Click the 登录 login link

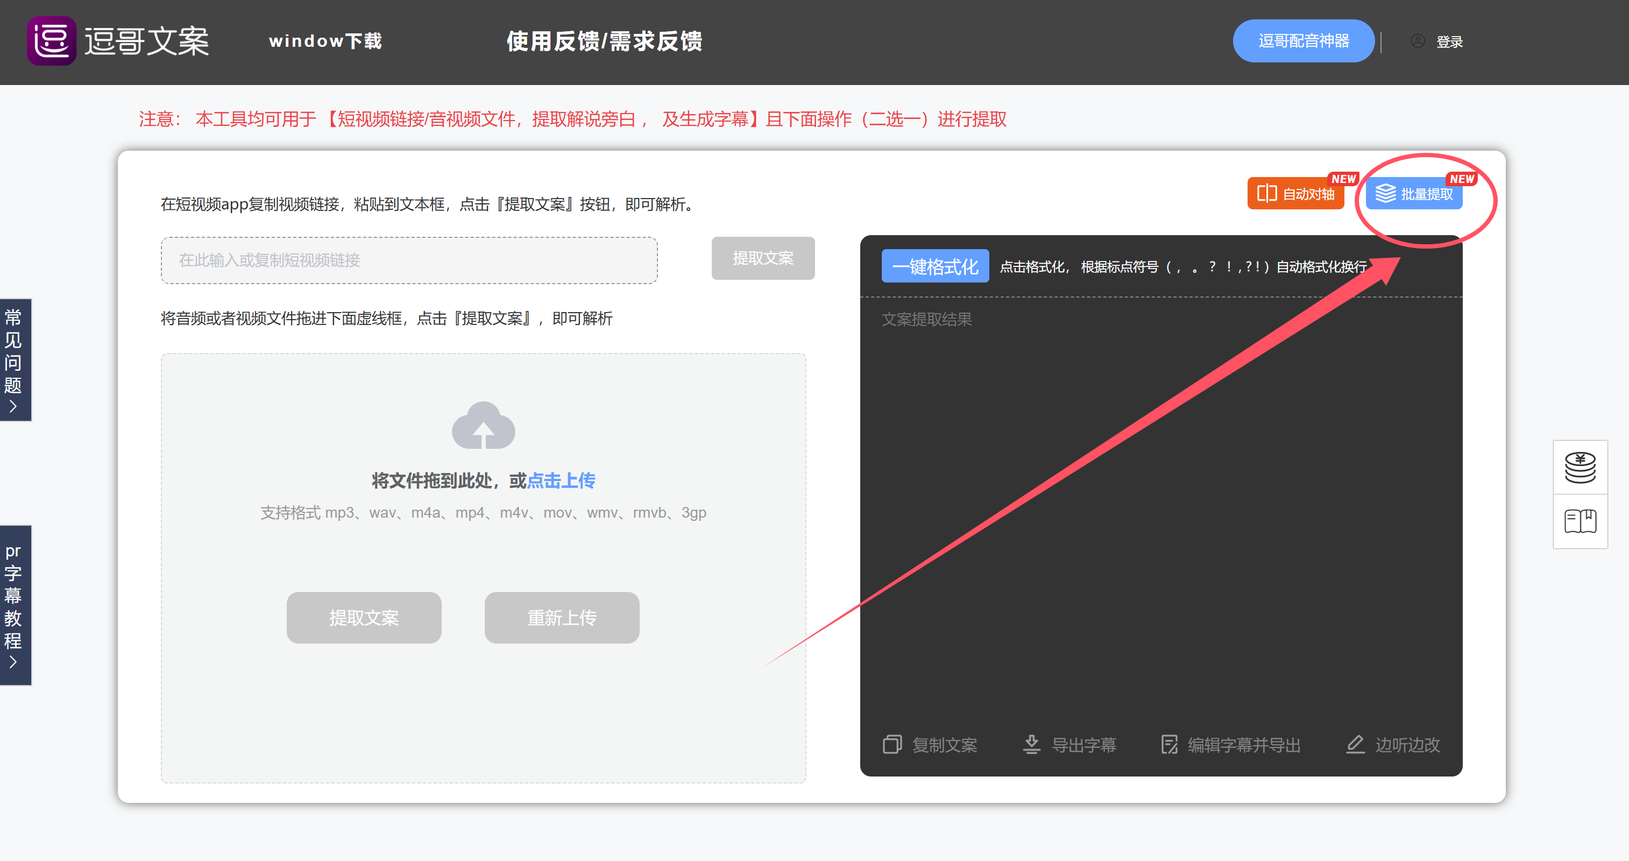coord(1449,42)
